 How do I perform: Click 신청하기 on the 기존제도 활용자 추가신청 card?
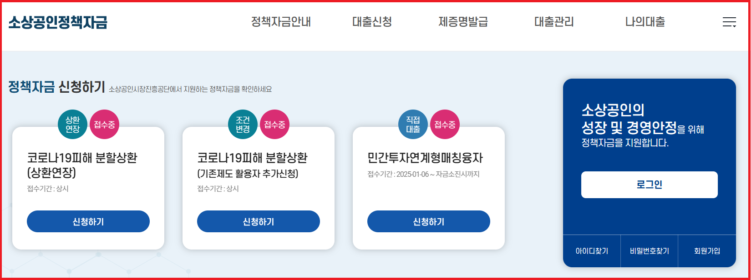coord(258,221)
